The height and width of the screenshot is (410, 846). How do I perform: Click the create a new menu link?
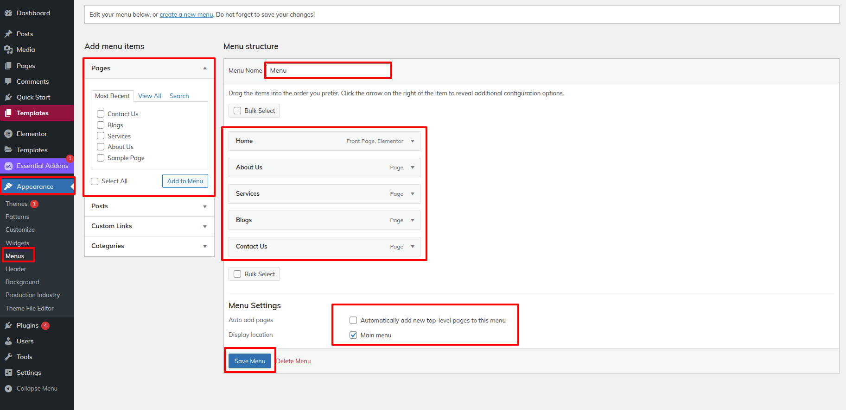click(186, 15)
